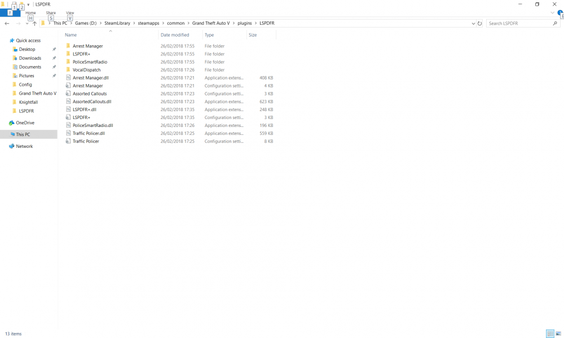
Task: Go up one folder level arrow
Action: pos(34,23)
